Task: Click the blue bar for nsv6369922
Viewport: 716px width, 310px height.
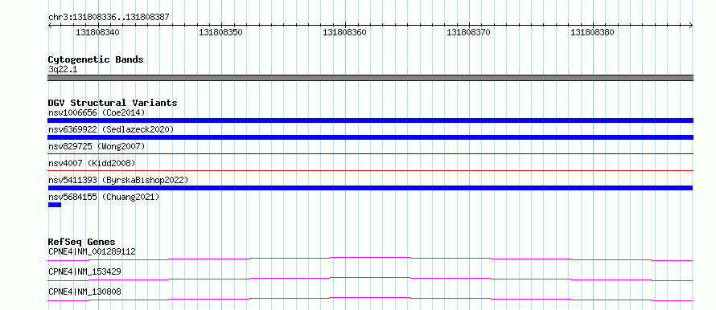Action: 370,137
